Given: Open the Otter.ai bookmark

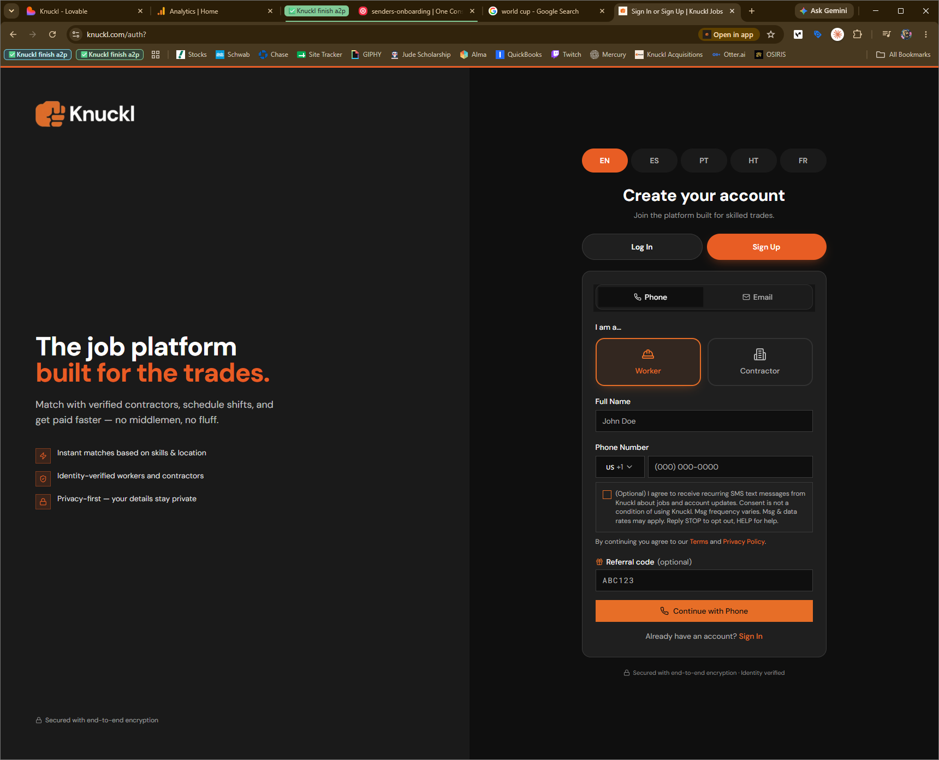Looking at the screenshot, I should [729, 55].
